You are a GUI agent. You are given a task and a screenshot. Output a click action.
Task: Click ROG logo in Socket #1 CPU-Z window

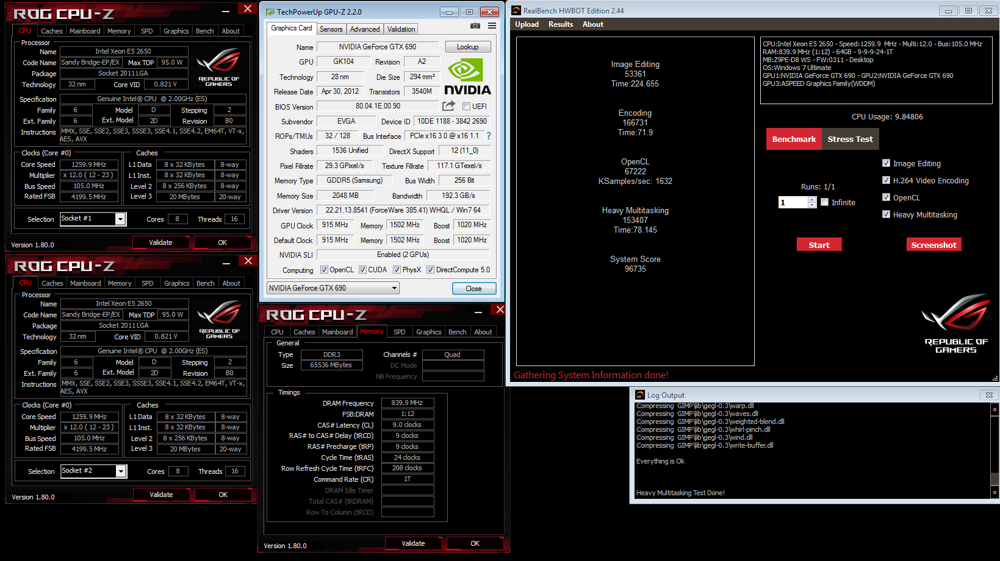[218, 67]
